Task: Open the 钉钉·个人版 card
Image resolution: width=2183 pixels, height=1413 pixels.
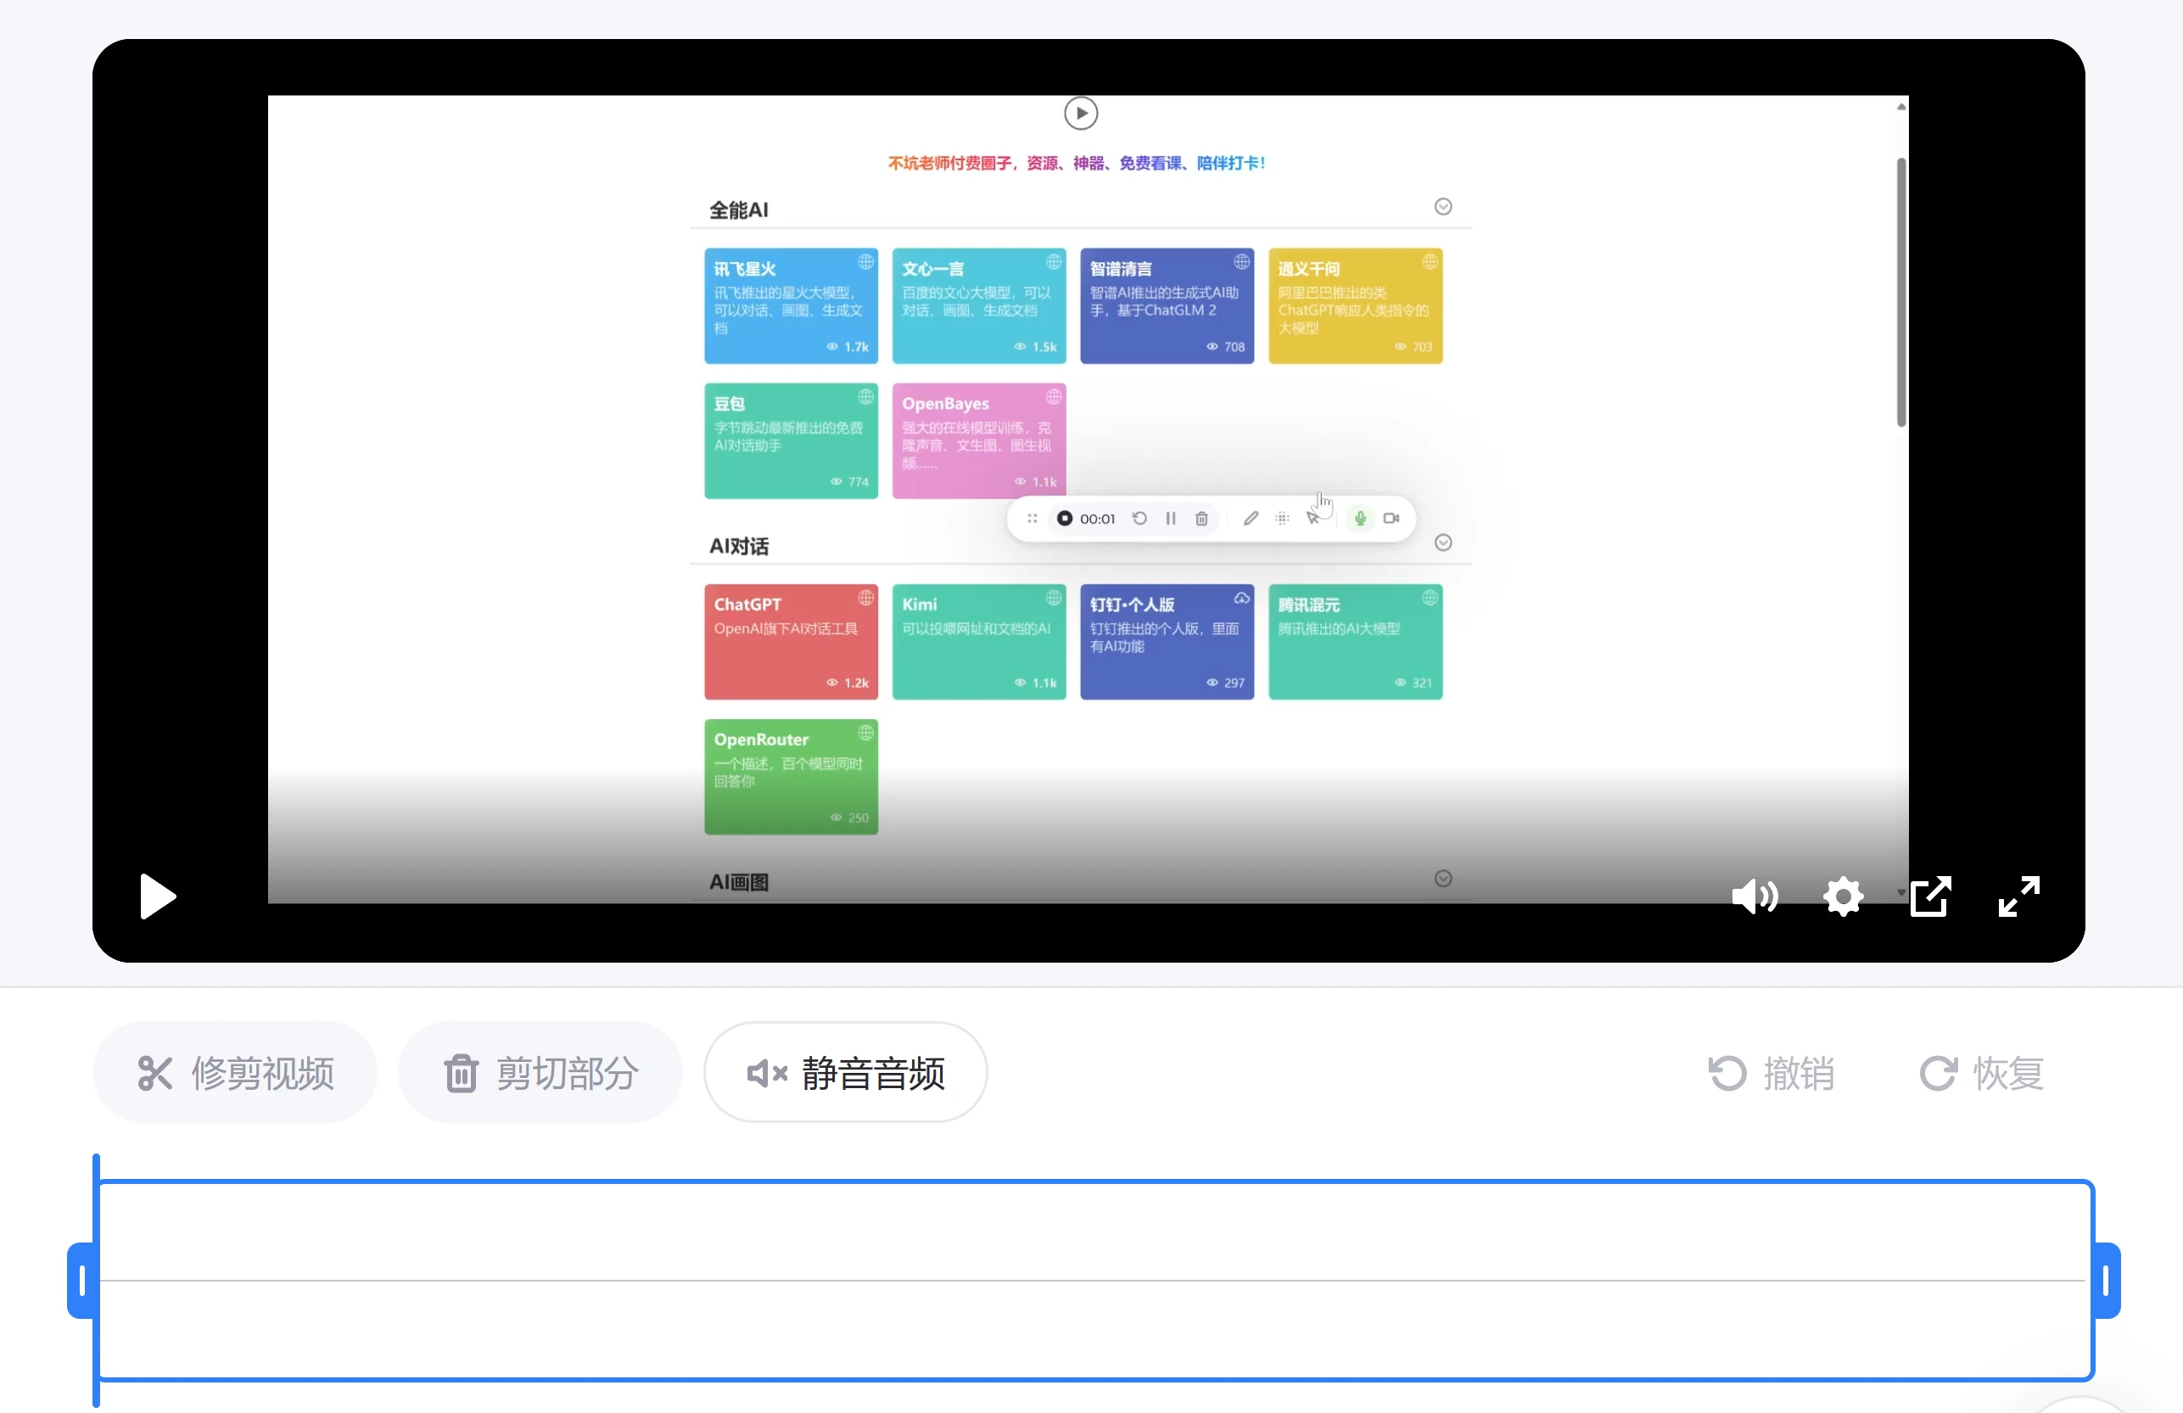Action: (x=1167, y=642)
